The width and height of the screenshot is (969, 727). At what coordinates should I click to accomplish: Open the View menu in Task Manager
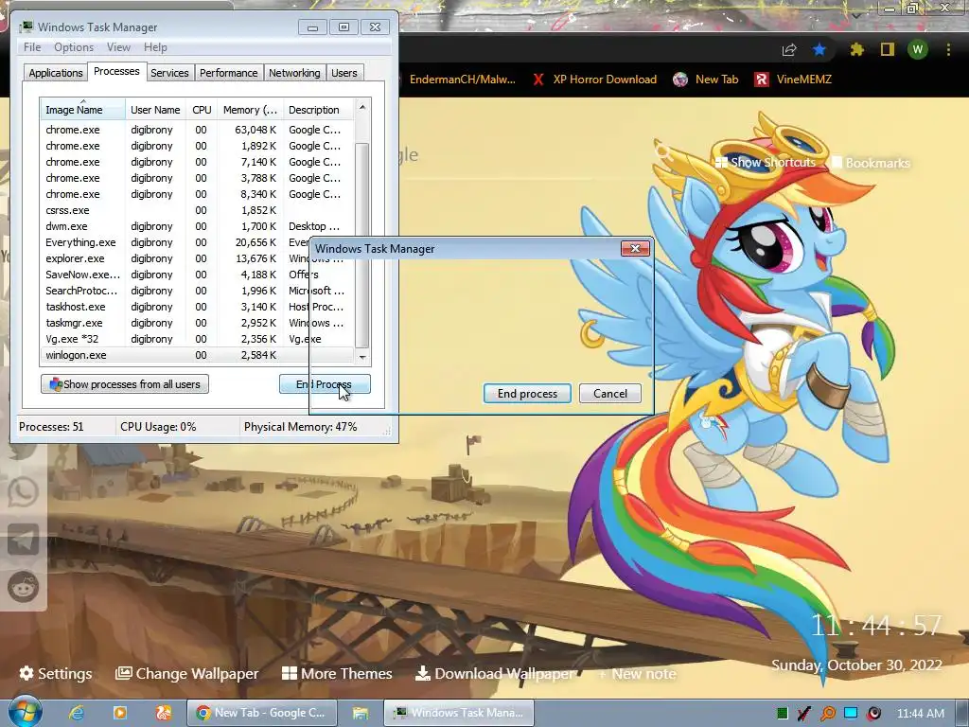point(118,47)
